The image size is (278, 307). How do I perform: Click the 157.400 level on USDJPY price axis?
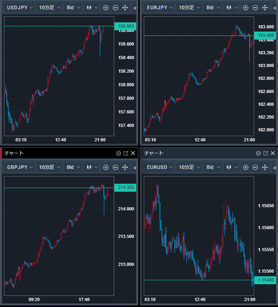pyautogui.click(x=126, y=125)
